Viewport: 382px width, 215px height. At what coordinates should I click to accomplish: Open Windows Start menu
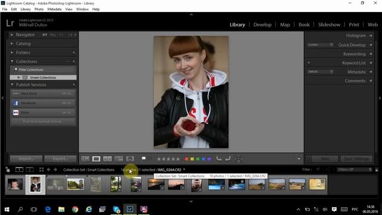pyautogui.click(x=7, y=209)
